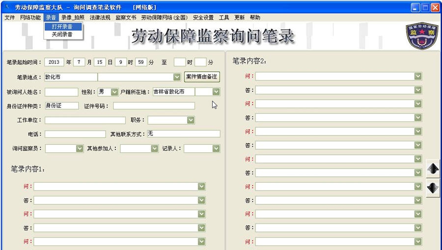Open the 记录人 recorder dropdown
Screen dimensions: 442x250
(x=216, y=149)
